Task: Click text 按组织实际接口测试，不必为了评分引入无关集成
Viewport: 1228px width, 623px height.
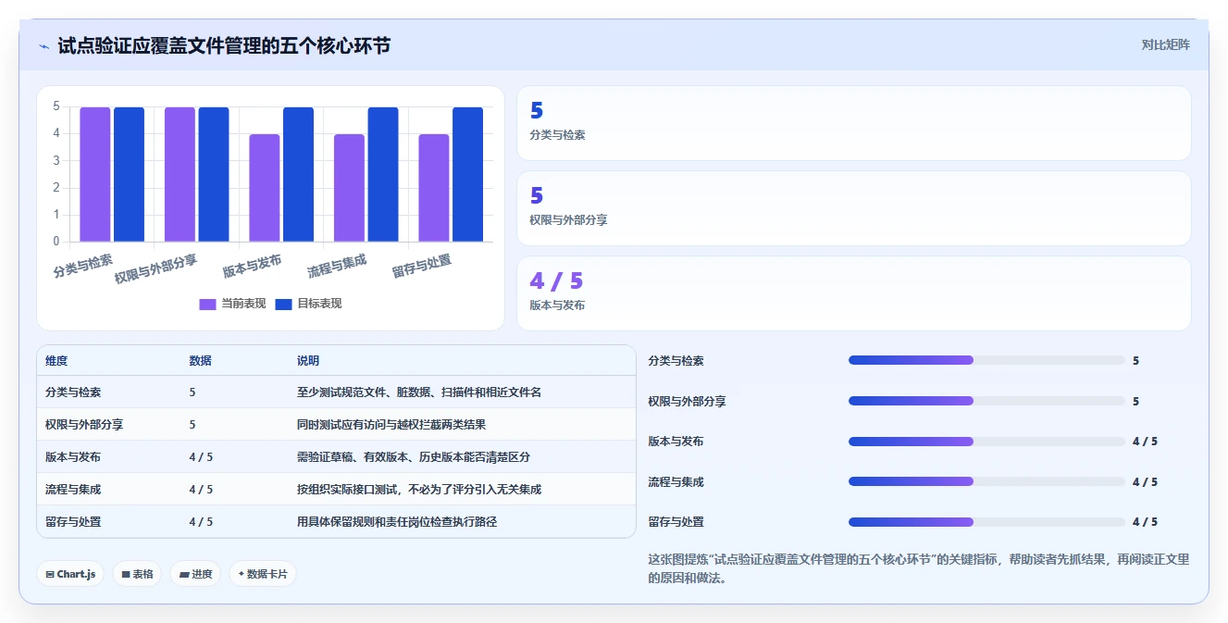Action: pos(419,490)
